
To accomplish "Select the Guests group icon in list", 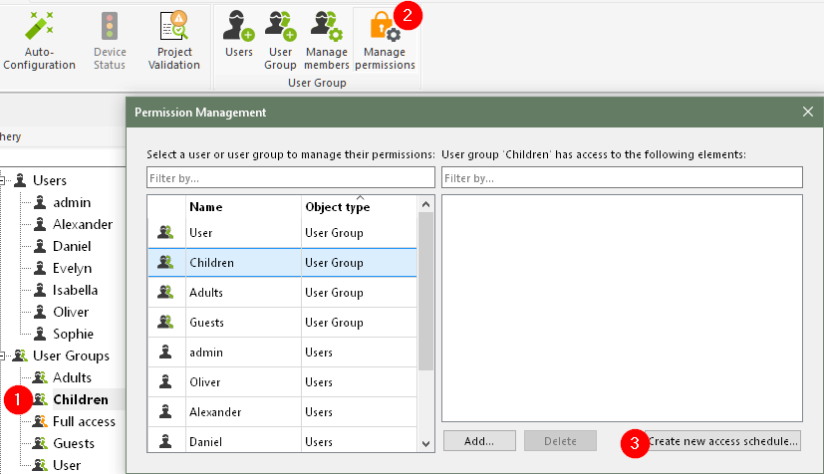I will point(165,323).
